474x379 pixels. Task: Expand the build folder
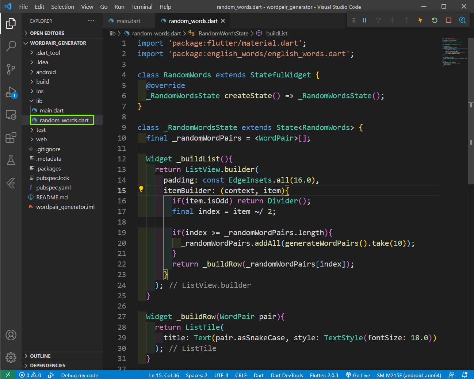62,81
